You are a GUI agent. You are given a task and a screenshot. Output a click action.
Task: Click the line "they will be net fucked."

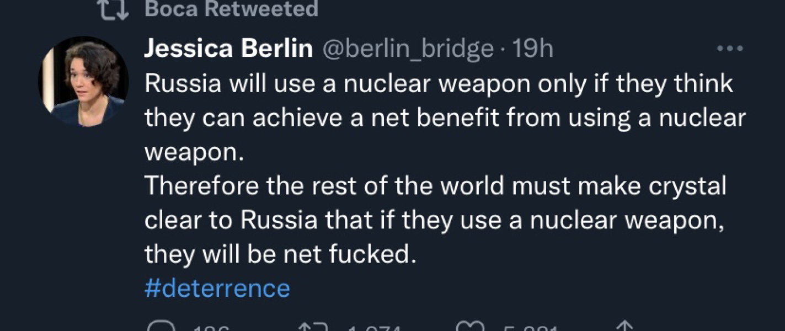point(278,254)
